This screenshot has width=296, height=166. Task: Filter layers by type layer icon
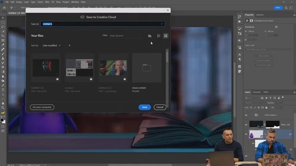pyautogui.click(x=271, y=98)
